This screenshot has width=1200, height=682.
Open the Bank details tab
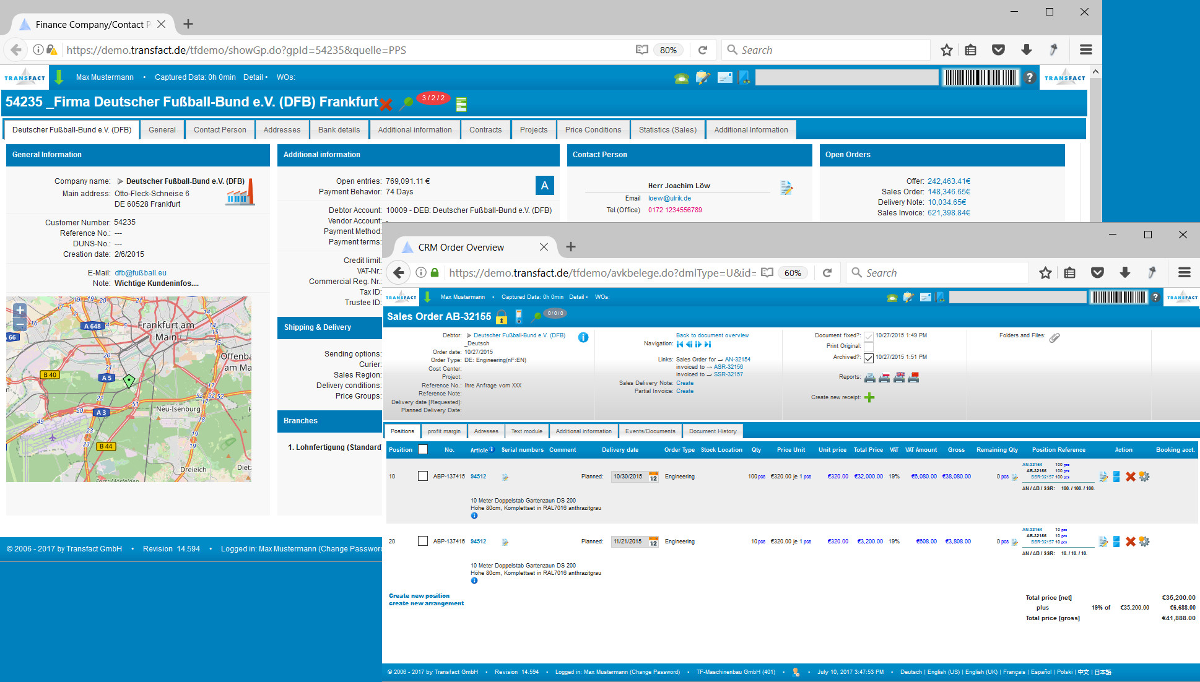coord(339,130)
